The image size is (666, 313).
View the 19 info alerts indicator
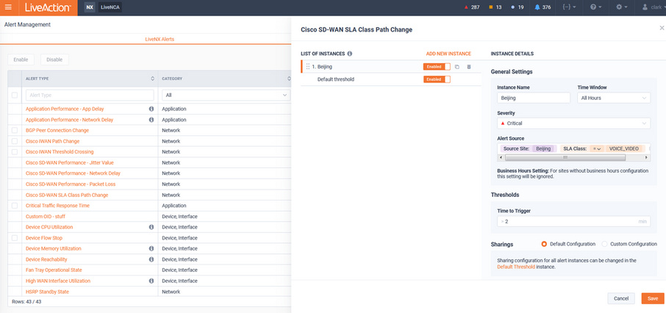tap(518, 7)
